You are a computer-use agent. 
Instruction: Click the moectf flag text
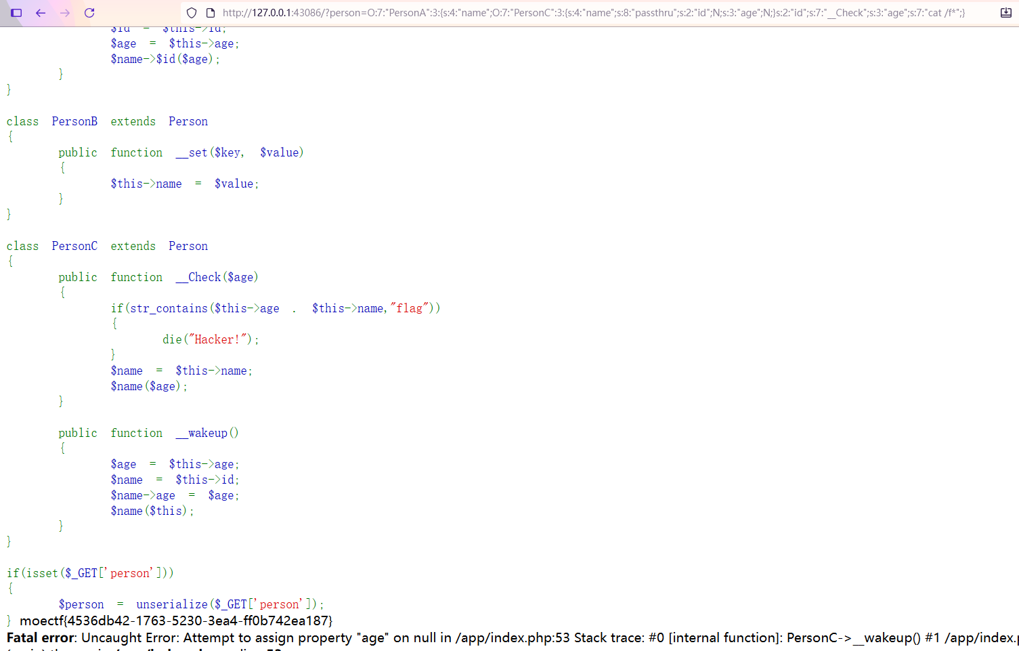pyautogui.click(x=176, y=621)
